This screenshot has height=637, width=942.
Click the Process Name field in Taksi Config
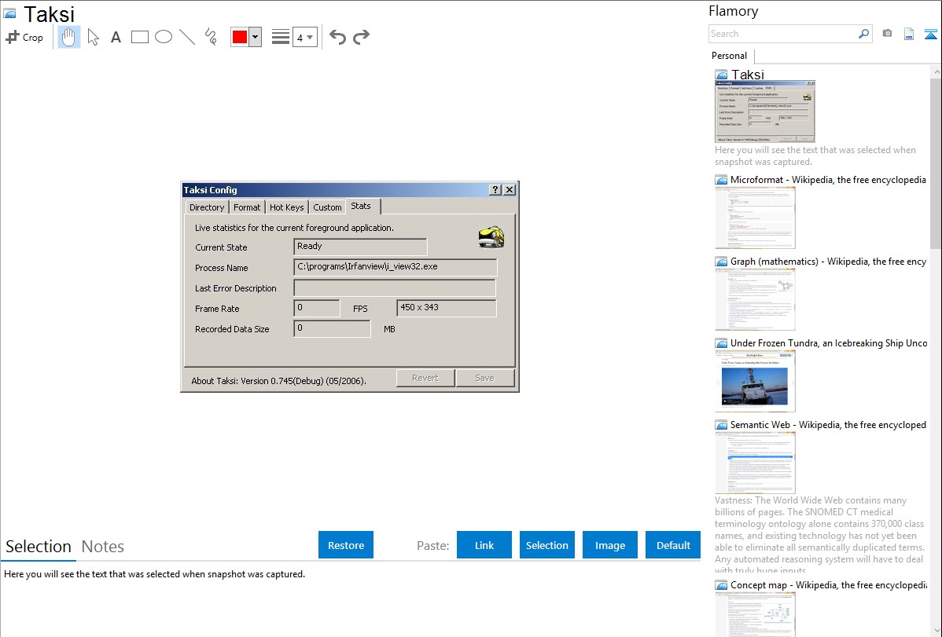[396, 267]
